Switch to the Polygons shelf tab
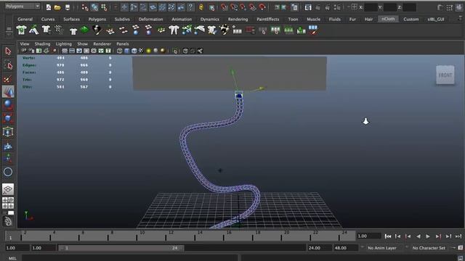 (x=97, y=19)
